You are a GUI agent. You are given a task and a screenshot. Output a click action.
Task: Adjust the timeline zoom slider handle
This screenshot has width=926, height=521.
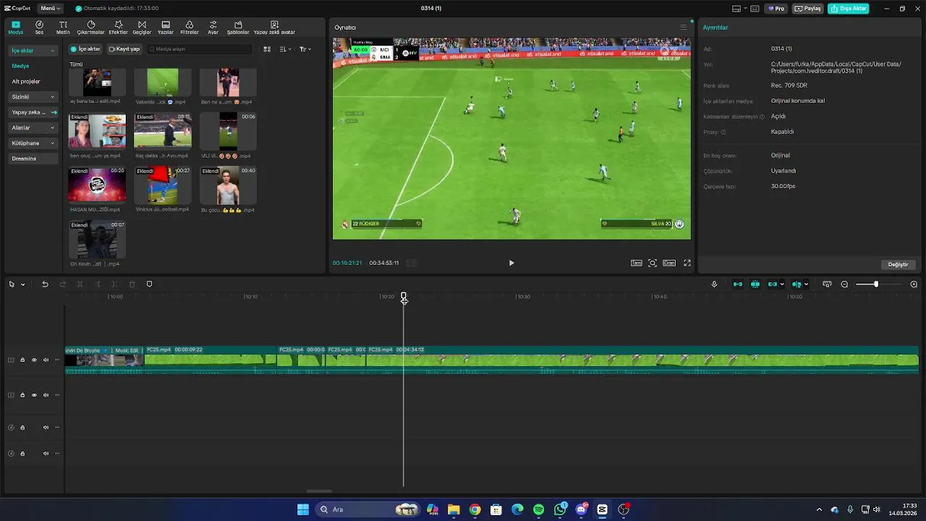coord(876,284)
